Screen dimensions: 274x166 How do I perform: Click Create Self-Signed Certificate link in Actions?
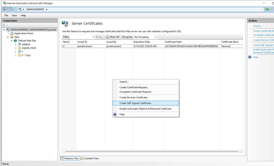[x=263, y=45]
